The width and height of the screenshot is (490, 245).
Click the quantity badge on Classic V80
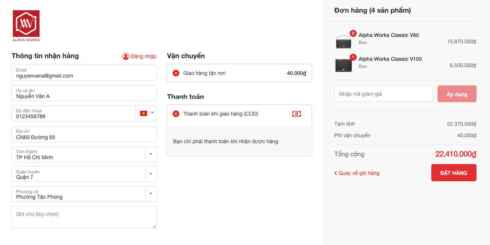click(353, 34)
